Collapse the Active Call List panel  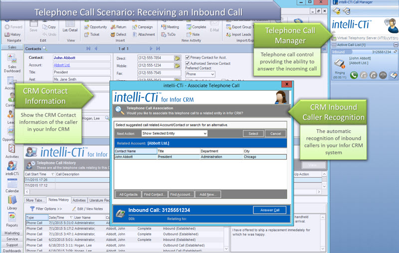(396, 45)
